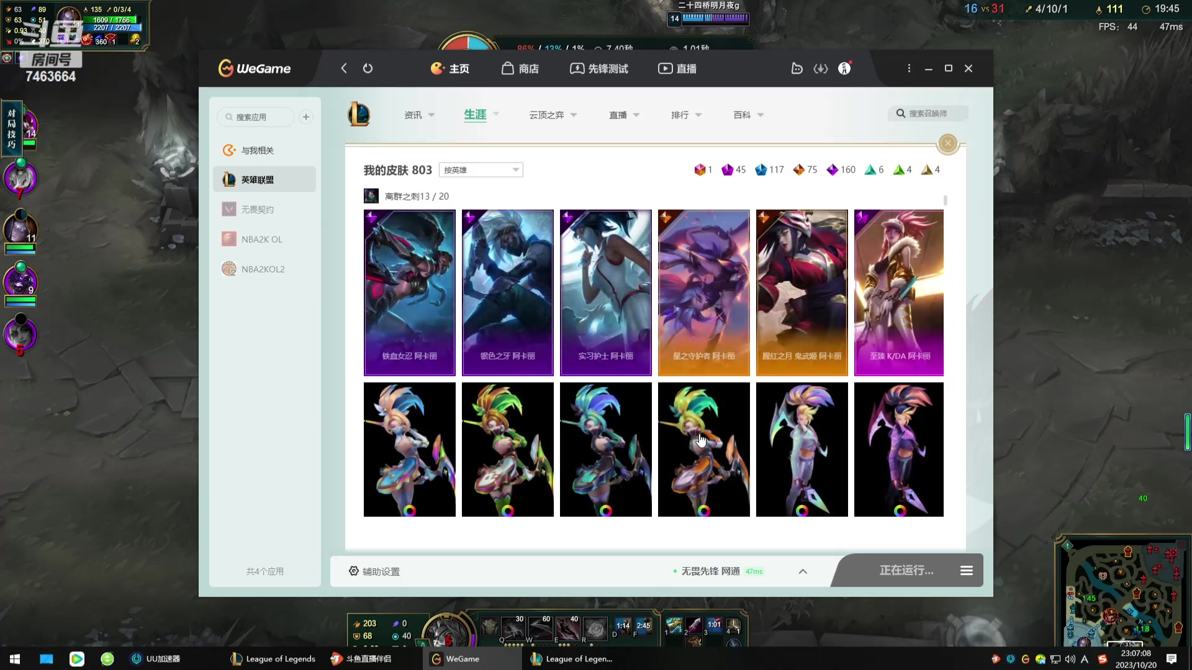This screenshot has width=1192, height=670.
Task: Click the WeGame logo
Action: pyautogui.click(x=255, y=68)
